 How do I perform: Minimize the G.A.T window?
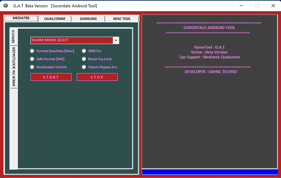(x=241, y=6)
